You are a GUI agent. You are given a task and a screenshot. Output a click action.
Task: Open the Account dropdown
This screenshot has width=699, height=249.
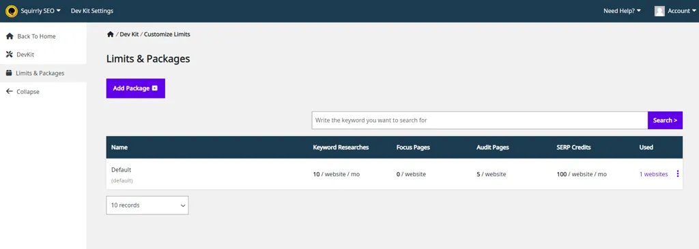click(x=682, y=11)
